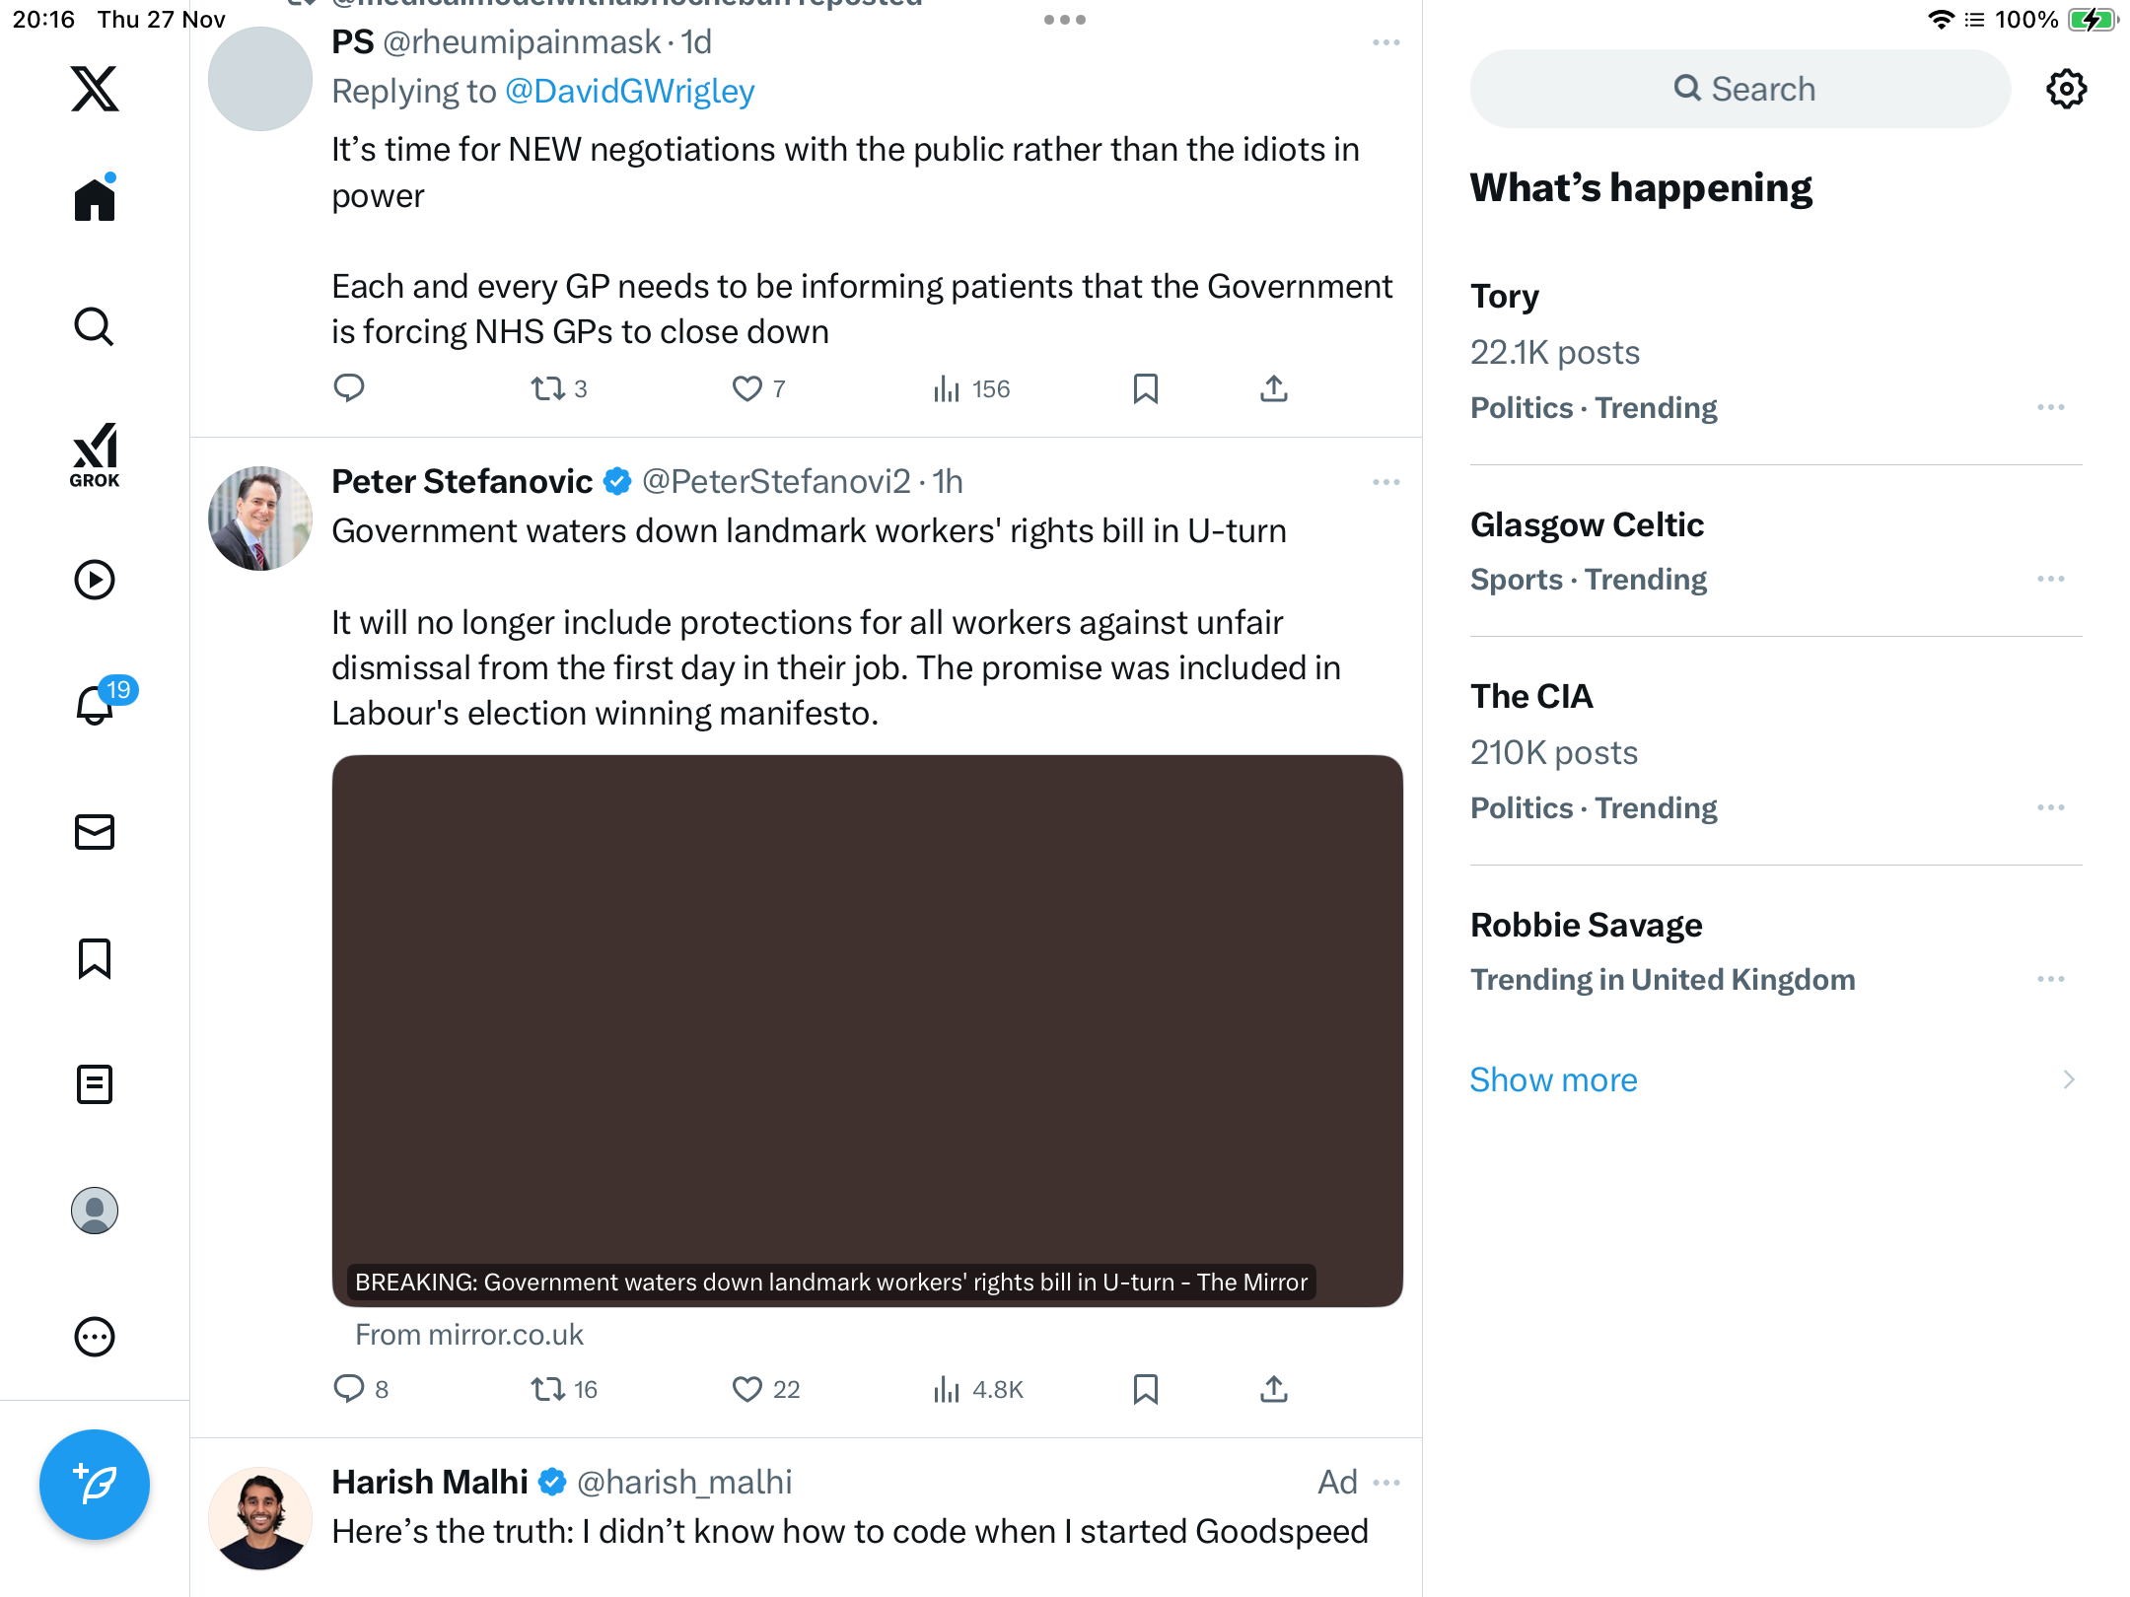Open The Mirror article preview card
Image resolution: width=2130 pixels, height=1597 pixels.
click(x=867, y=1030)
